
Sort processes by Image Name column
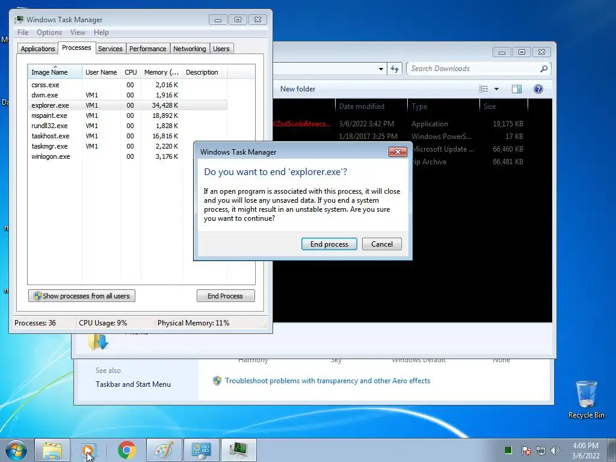pyautogui.click(x=55, y=72)
